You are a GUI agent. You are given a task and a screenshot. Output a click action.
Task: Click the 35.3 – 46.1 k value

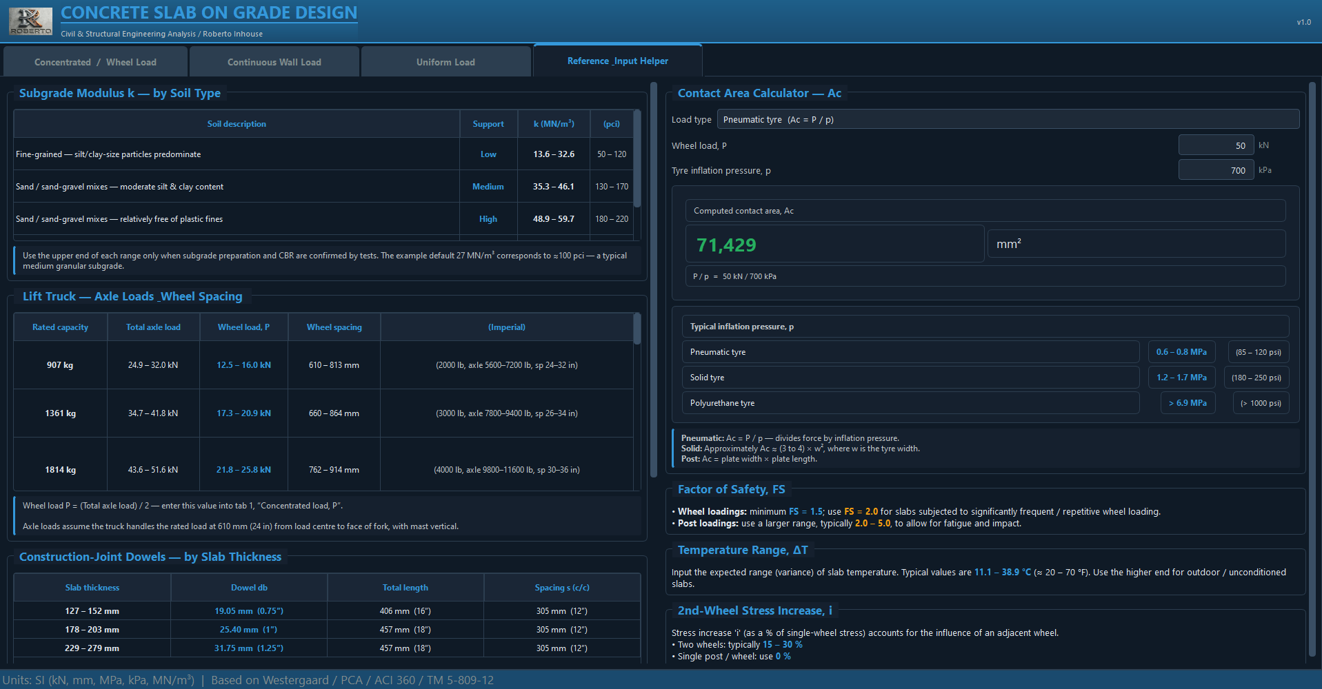554,187
